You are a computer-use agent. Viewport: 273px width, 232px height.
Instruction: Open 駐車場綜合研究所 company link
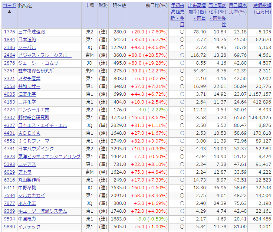pyautogui.click(x=36, y=71)
